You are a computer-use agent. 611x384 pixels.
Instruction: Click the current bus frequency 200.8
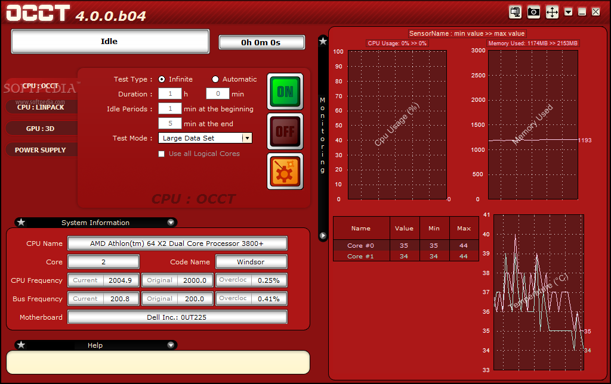click(121, 299)
